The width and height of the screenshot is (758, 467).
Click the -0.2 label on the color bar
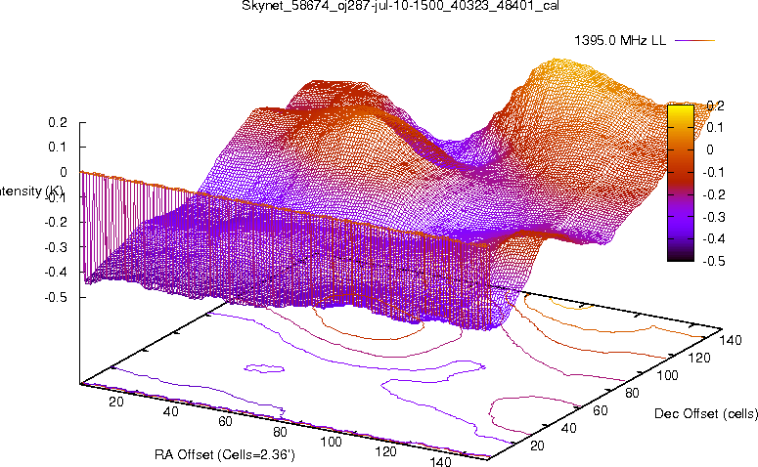[x=713, y=194]
